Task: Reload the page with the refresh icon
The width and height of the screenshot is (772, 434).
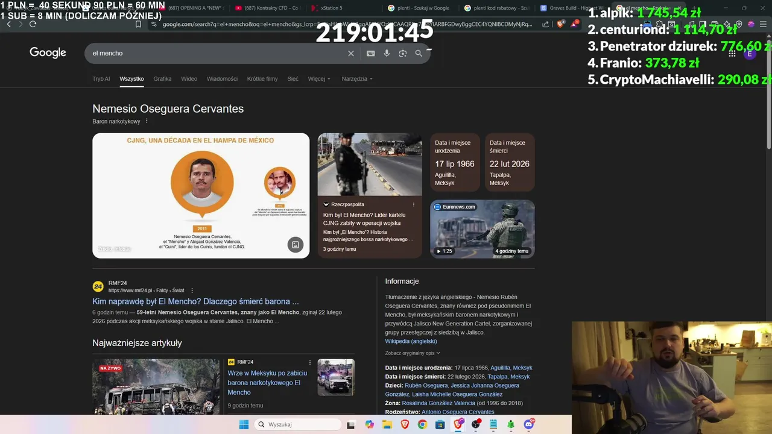Action: pos(33,24)
